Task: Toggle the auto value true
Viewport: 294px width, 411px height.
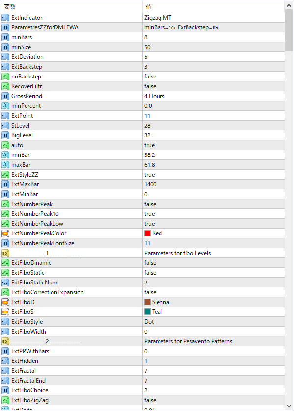Action: pyautogui.click(x=150, y=145)
